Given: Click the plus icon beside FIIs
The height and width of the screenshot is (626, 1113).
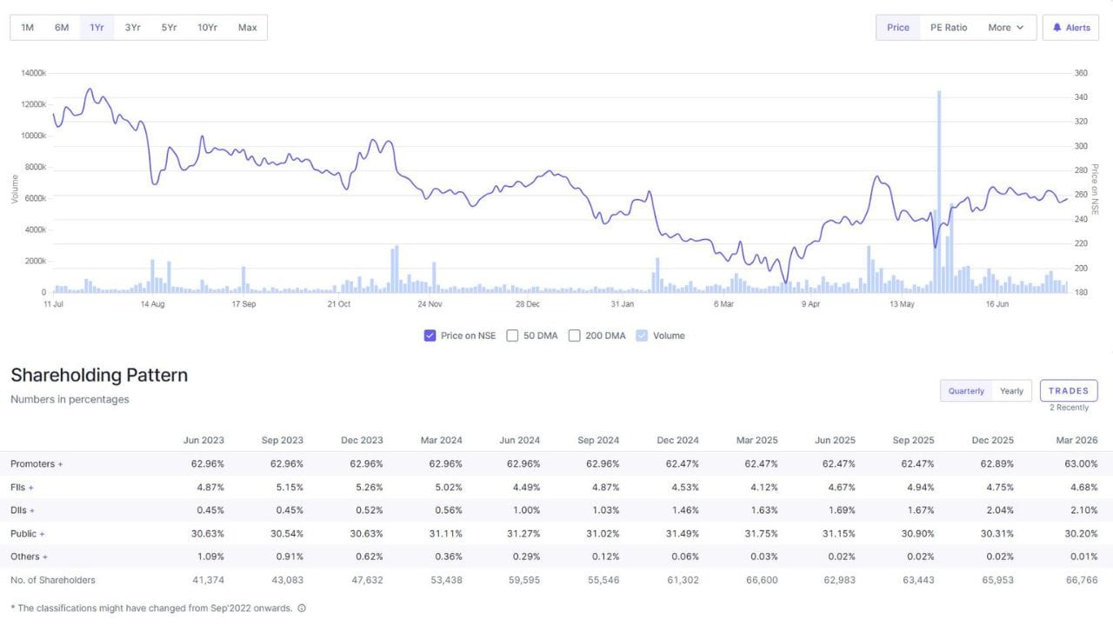Looking at the screenshot, I should point(30,488).
